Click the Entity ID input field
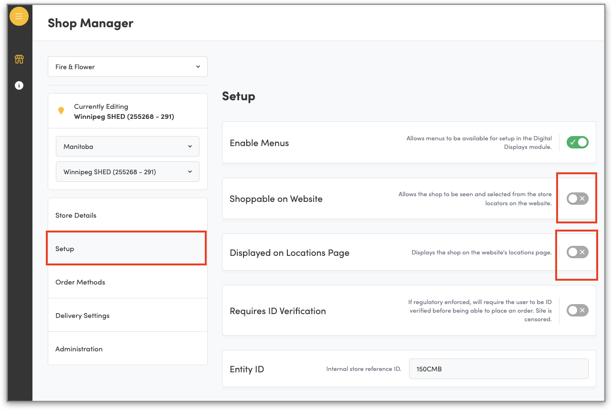612x411 pixels. (498, 369)
